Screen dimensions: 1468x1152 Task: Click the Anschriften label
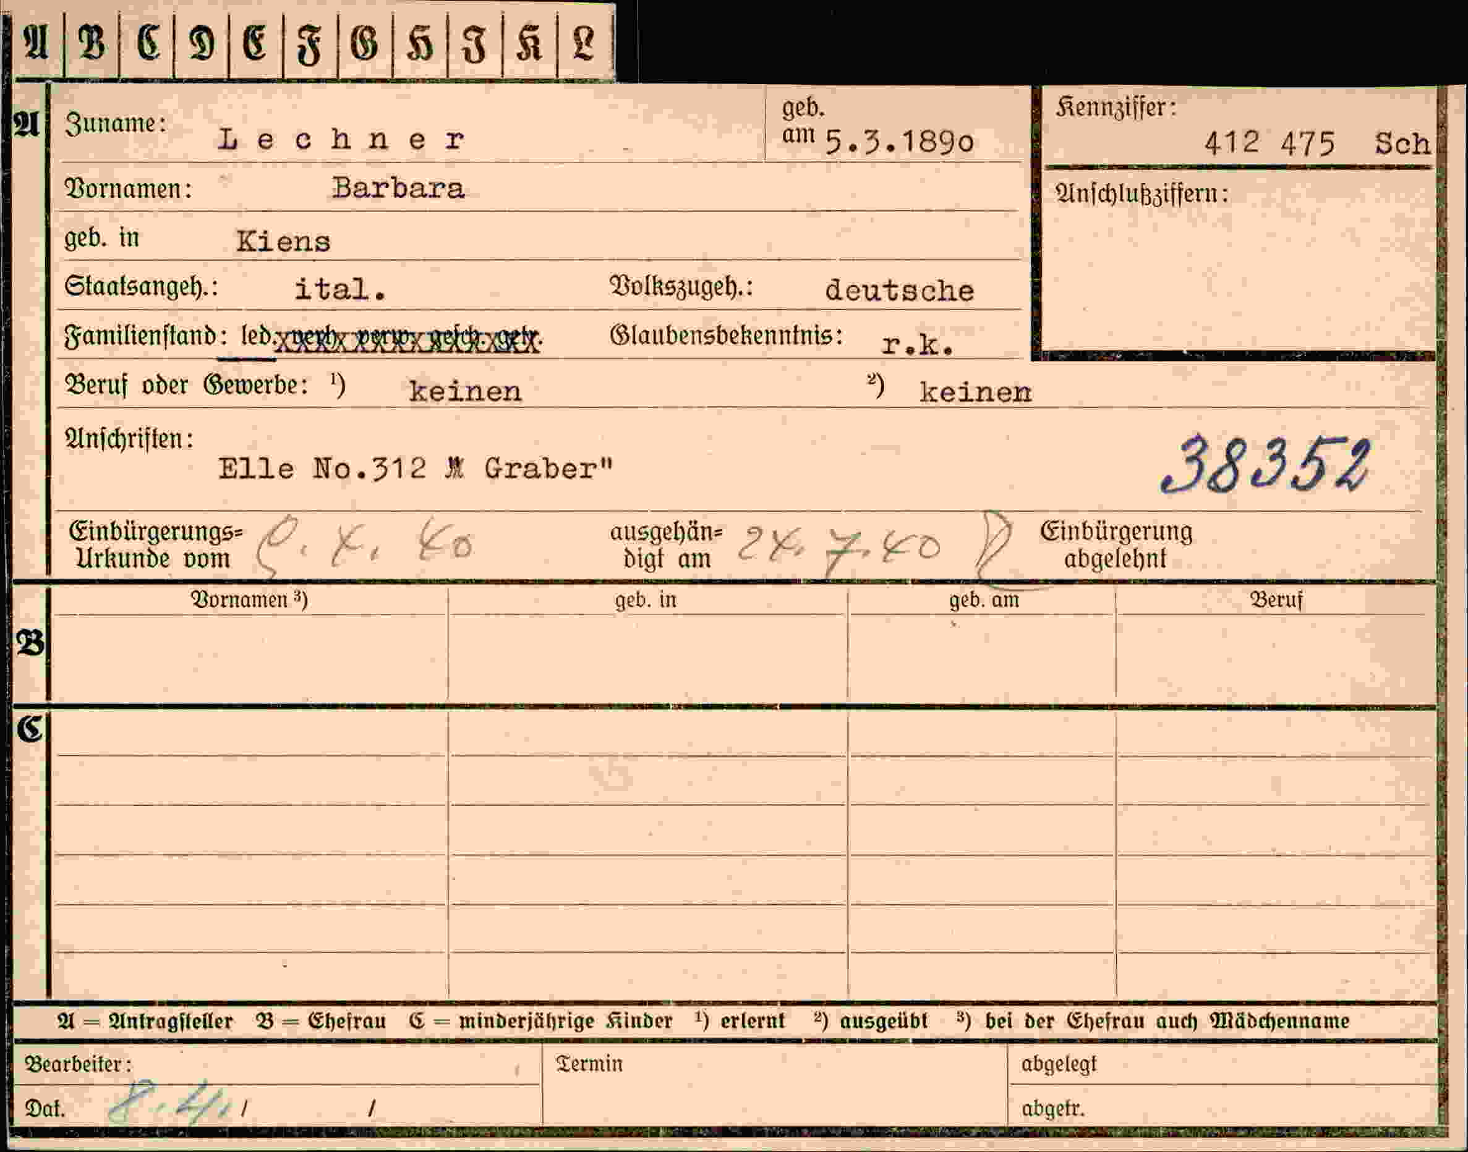(129, 439)
